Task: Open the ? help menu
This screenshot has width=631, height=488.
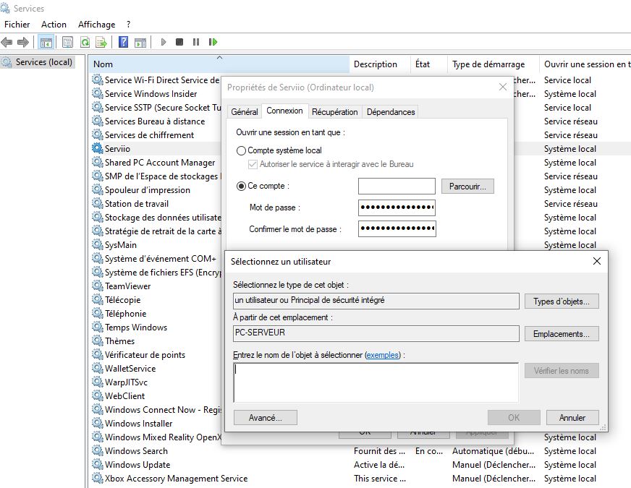Action: 128,25
